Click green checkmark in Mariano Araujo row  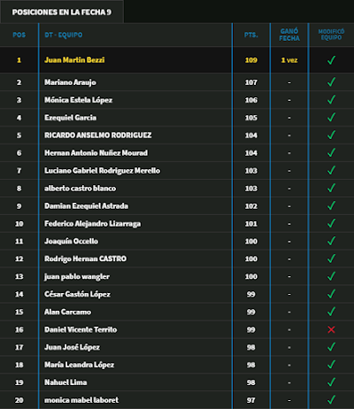click(331, 81)
